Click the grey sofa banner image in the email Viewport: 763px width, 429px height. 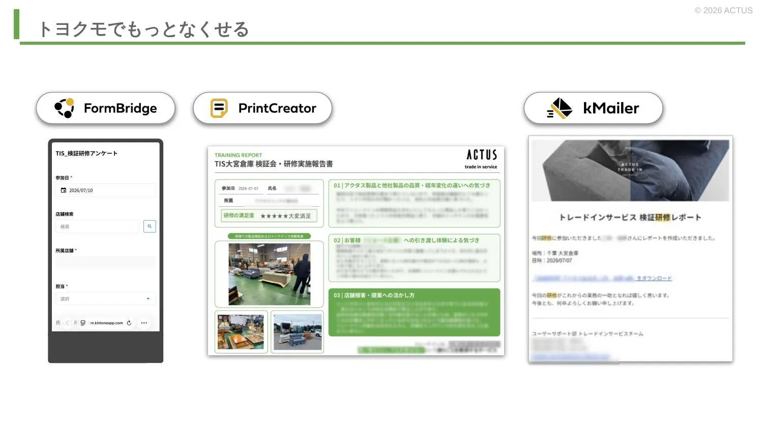click(630, 170)
